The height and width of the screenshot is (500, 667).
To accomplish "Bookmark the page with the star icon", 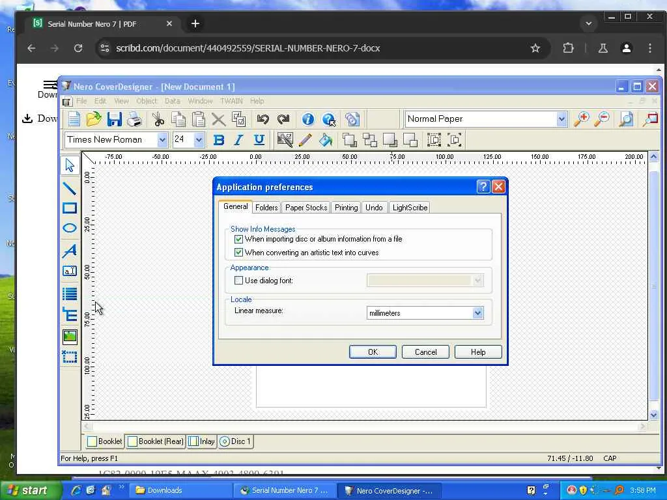I will (535, 48).
